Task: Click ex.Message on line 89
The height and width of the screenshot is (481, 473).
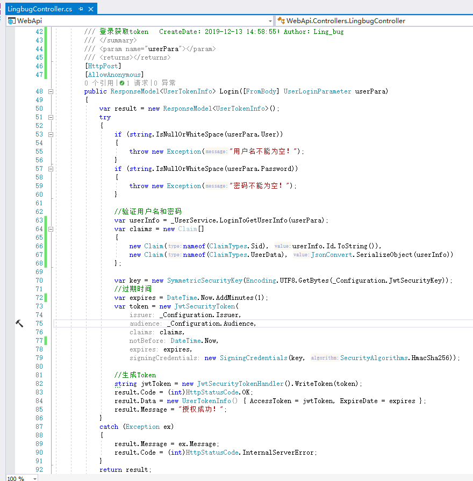Action: point(197,443)
